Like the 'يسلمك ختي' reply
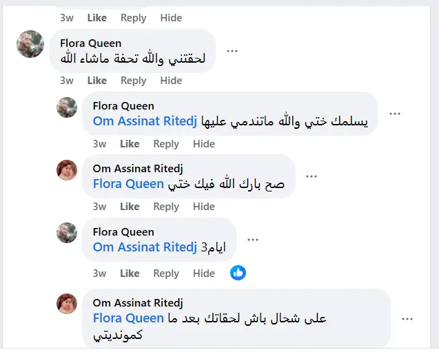The height and width of the screenshot is (352, 439). point(130,144)
